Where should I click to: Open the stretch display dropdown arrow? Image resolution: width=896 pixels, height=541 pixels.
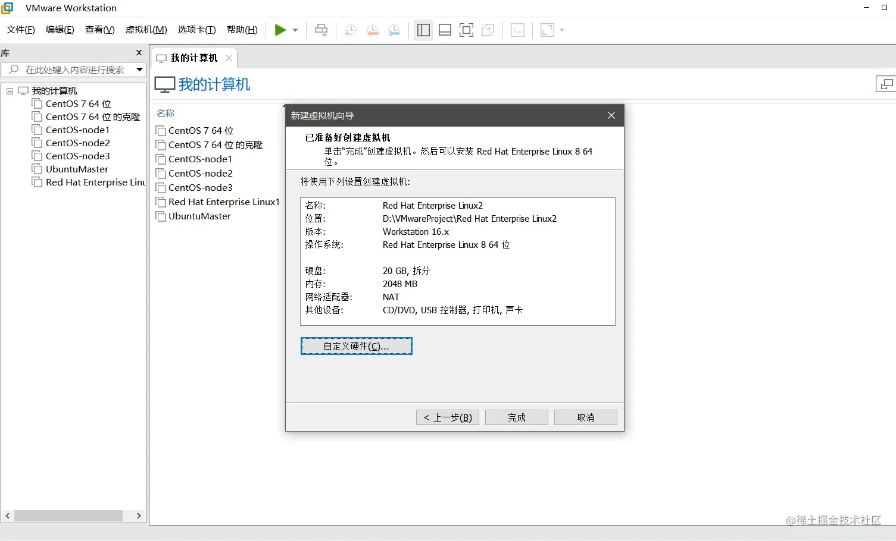point(562,30)
